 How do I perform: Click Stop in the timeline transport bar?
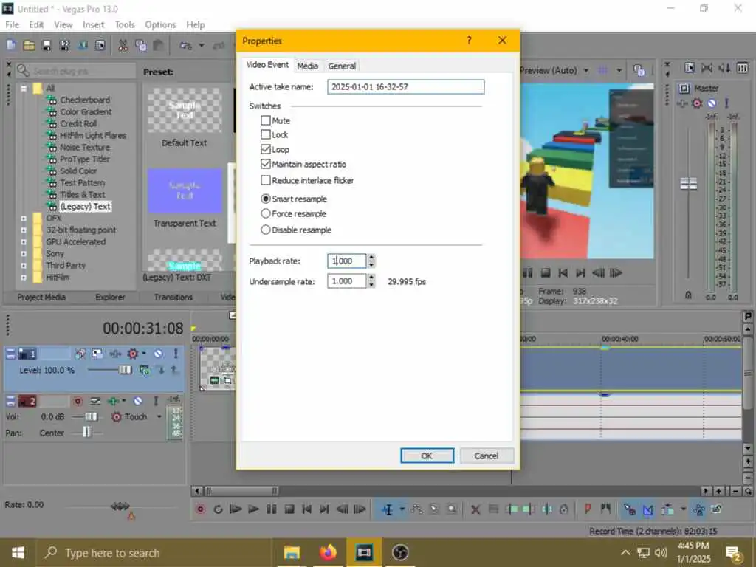point(289,509)
